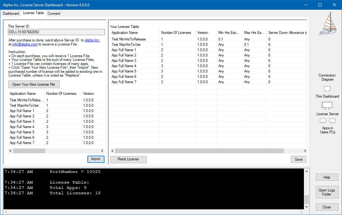Select App Full Name 4 in Your License Table
The height and width of the screenshot is (215, 342).
209,66
